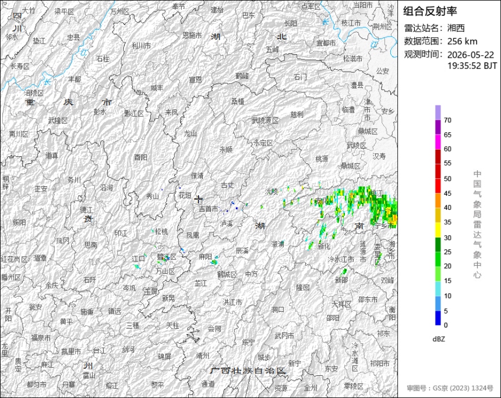
Task: Click the 武陵源区 label on map
Action: point(265,121)
